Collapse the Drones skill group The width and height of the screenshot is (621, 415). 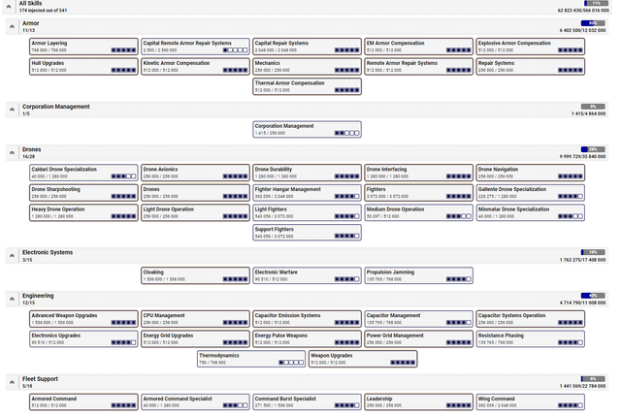pyautogui.click(x=12, y=152)
